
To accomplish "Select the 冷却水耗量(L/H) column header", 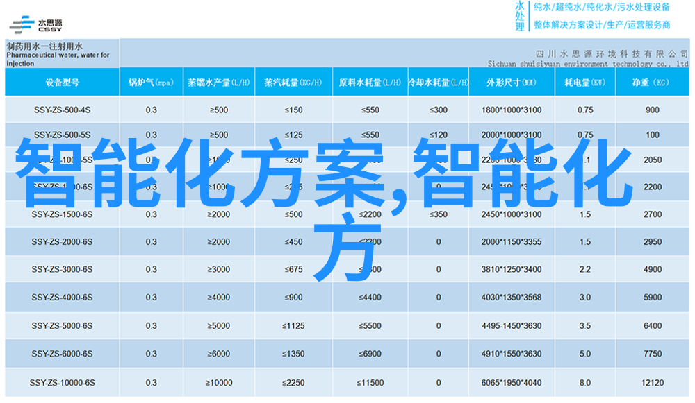I will point(438,83).
